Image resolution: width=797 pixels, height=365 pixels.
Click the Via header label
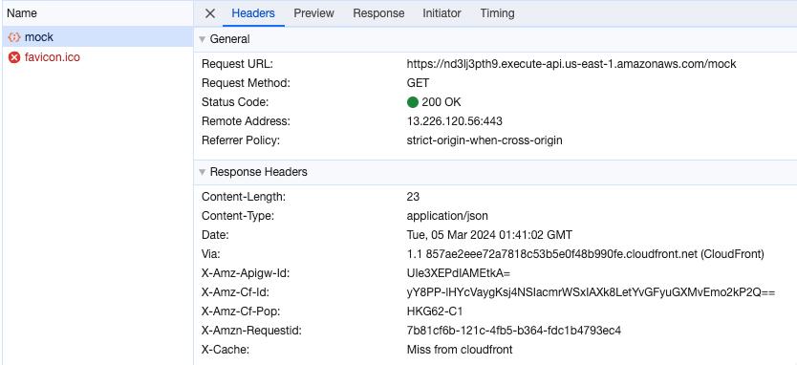pyautogui.click(x=211, y=254)
